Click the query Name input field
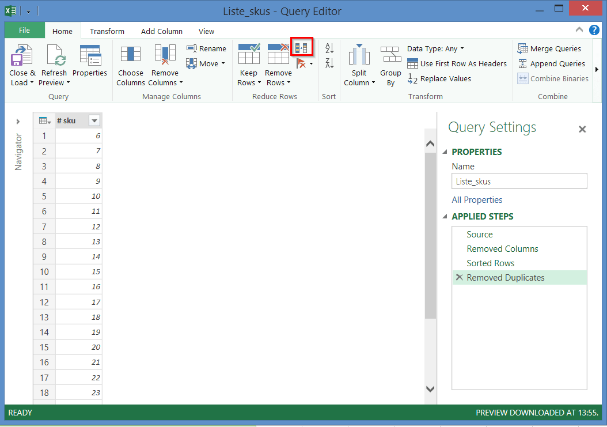The width and height of the screenshot is (607, 427). (x=519, y=181)
